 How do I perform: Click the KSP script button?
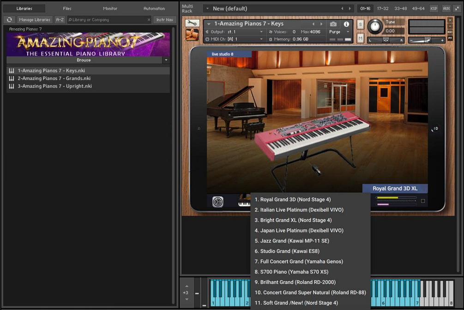pos(434,9)
